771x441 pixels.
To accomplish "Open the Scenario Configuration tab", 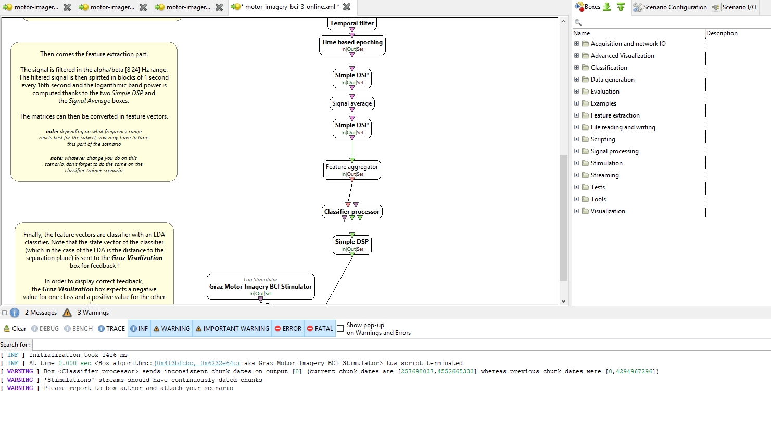I will (670, 7).
